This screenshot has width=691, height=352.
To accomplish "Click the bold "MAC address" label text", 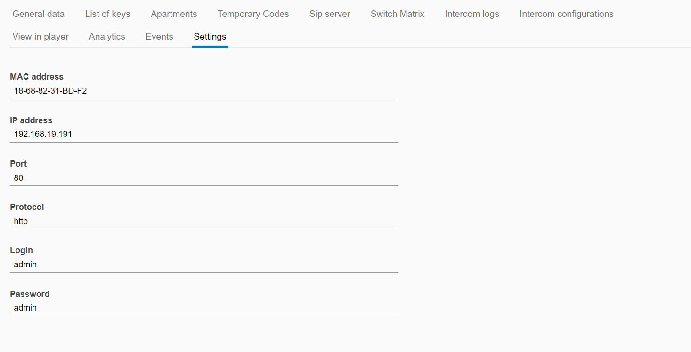I will (37, 77).
